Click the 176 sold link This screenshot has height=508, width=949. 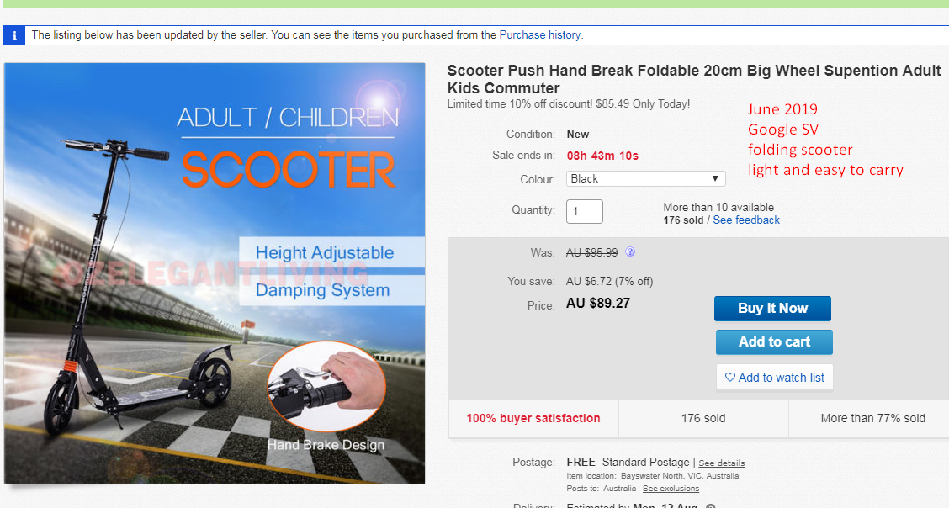point(683,220)
